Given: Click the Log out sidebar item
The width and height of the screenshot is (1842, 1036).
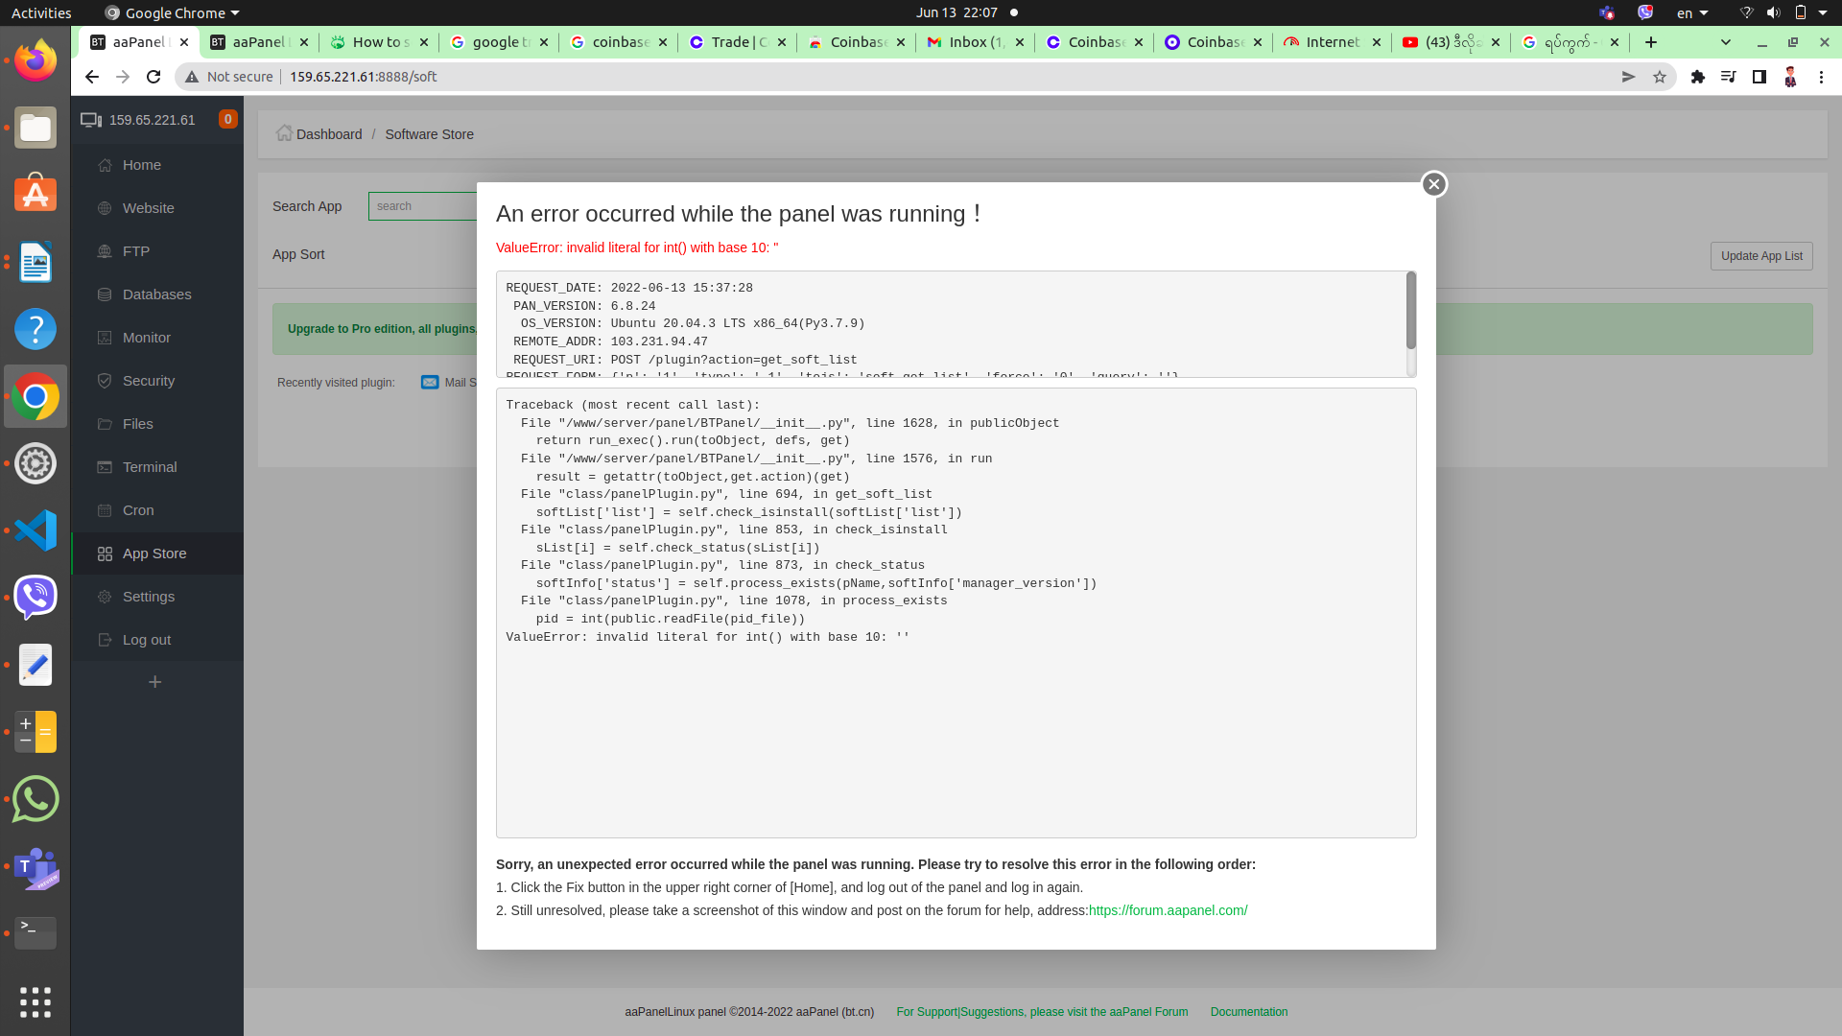Looking at the screenshot, I should pos(146,640).
